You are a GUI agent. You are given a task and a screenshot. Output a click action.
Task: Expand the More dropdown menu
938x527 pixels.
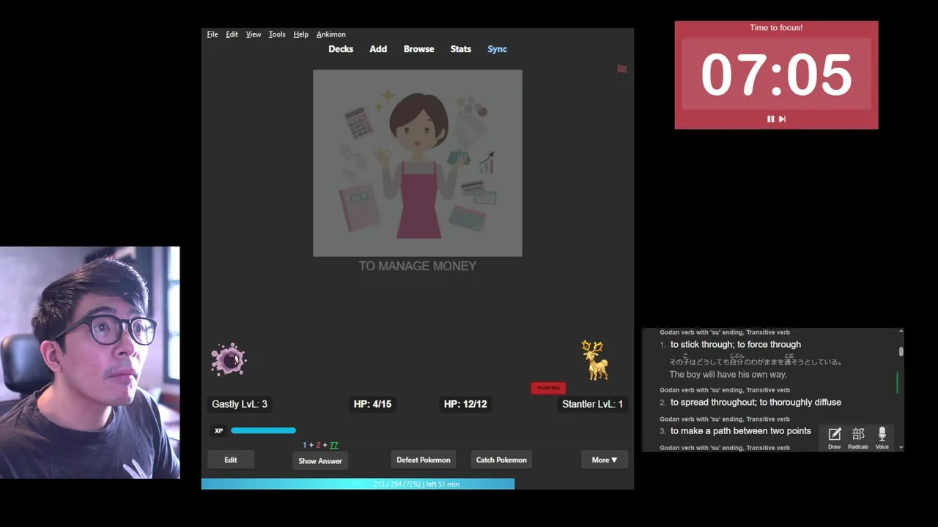pyautogui.click(x=605, y=460)
